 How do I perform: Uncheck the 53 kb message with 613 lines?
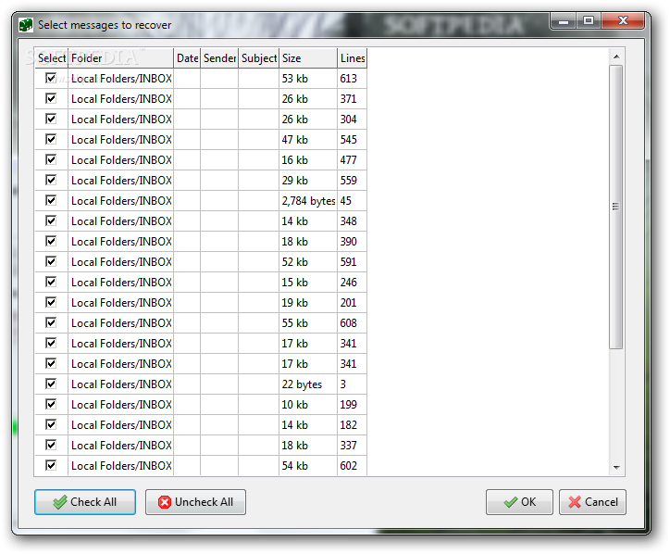[x=51, y=78]
